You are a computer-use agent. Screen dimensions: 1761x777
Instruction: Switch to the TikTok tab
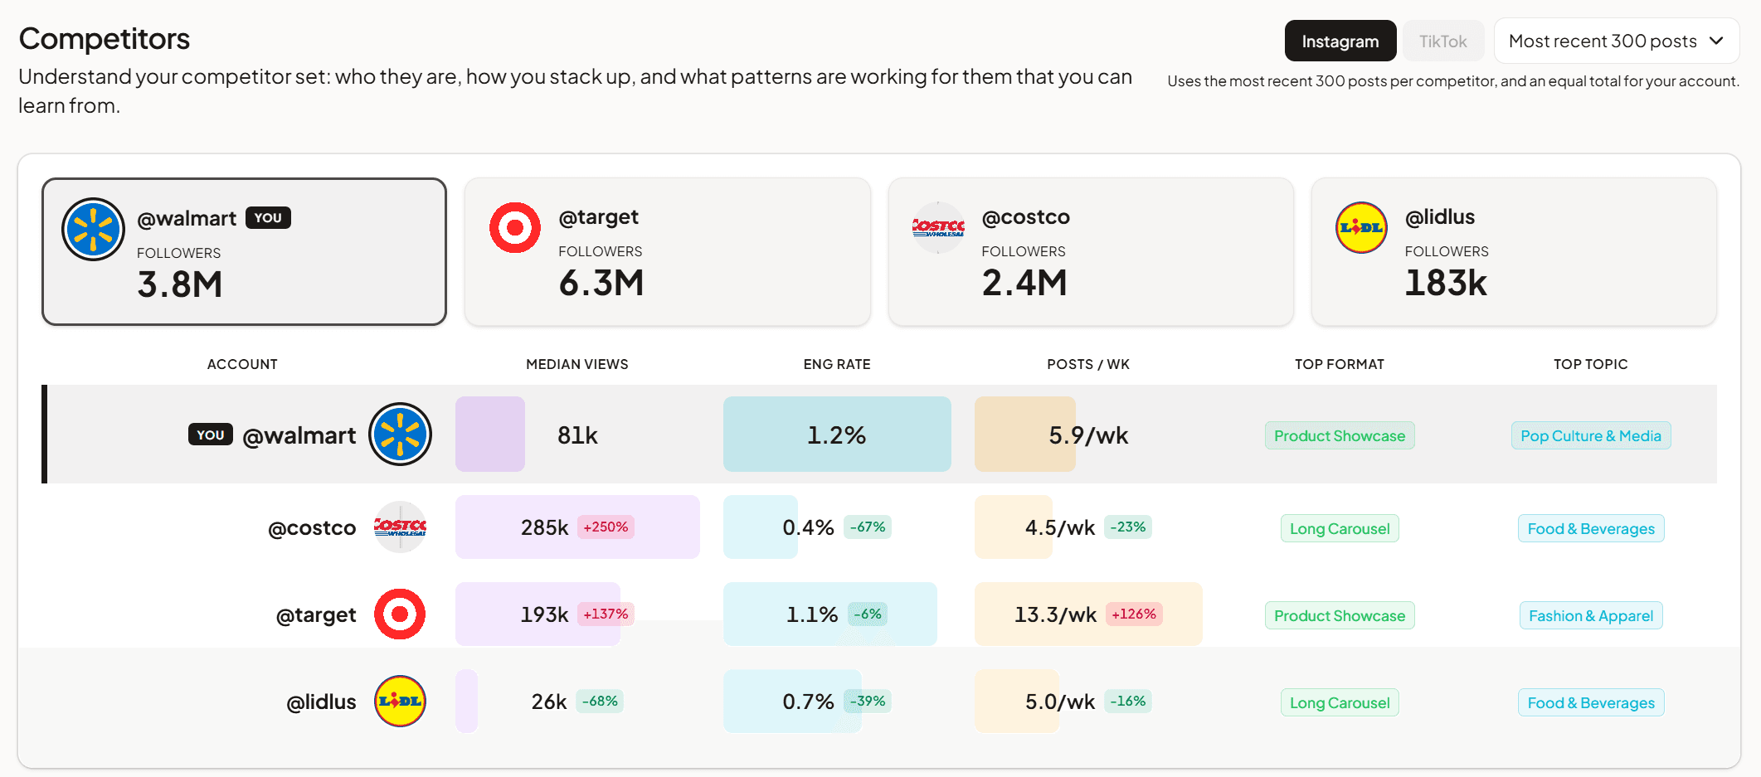tap(1443, 41)
